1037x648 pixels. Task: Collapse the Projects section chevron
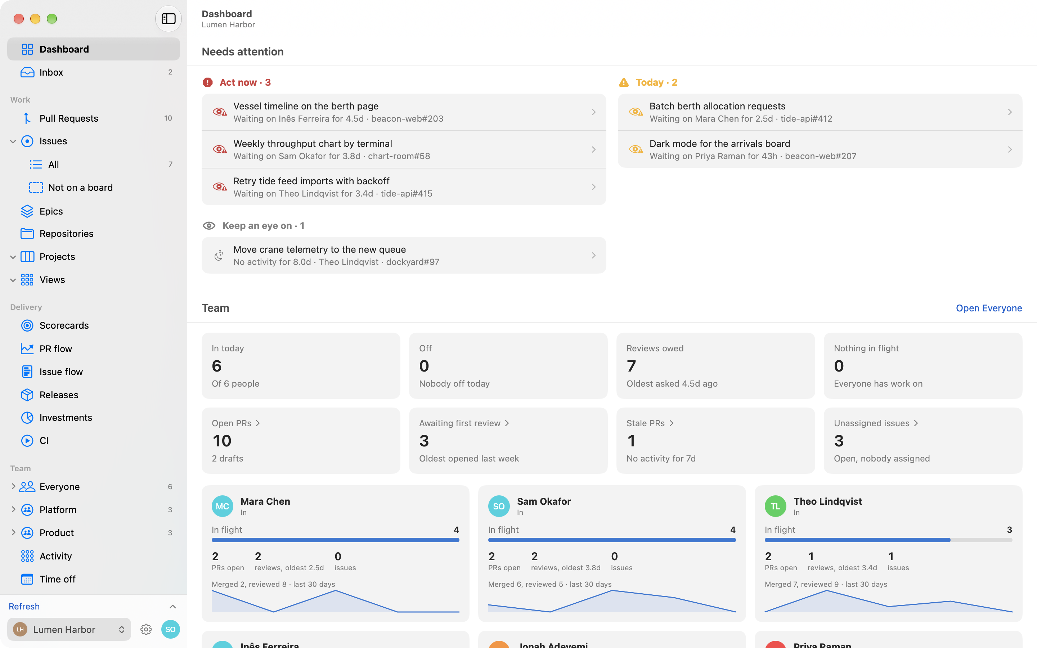[13, 257]
